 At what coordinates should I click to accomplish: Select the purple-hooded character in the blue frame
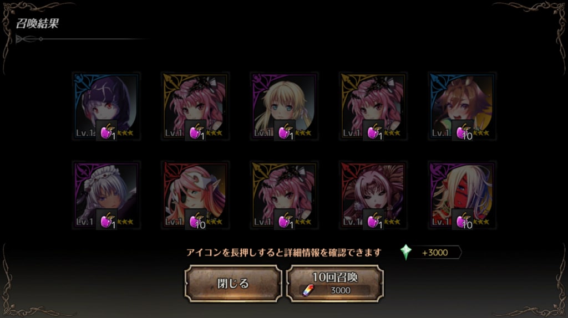[106, 106]
